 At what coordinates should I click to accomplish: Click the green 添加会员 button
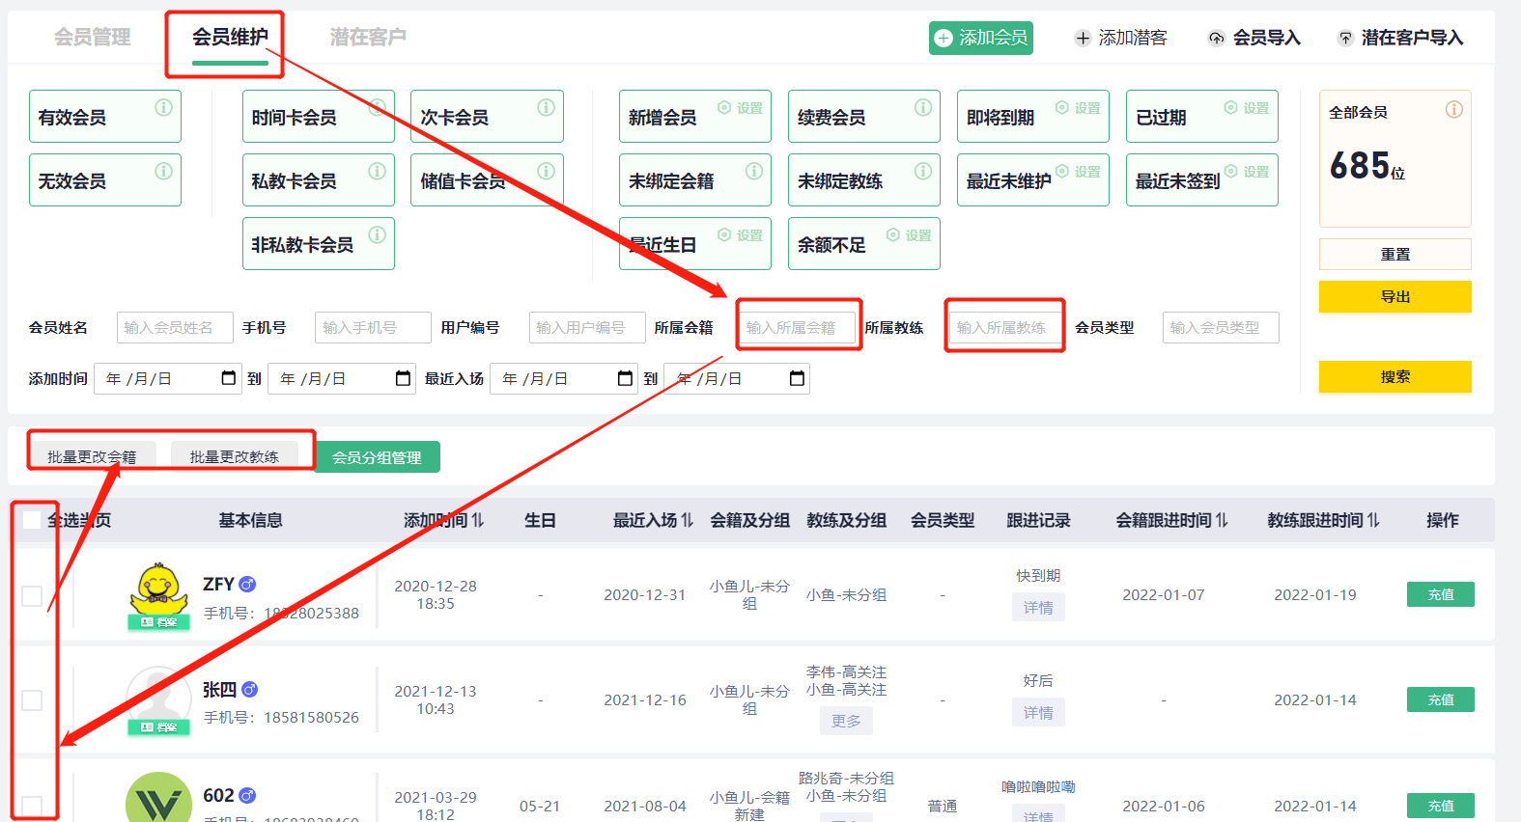pos(981,38)
